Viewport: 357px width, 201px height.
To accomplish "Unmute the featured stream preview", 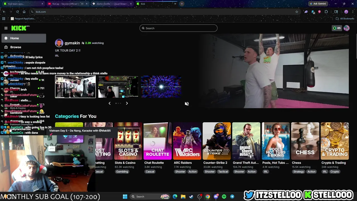I will pos(187,104).
